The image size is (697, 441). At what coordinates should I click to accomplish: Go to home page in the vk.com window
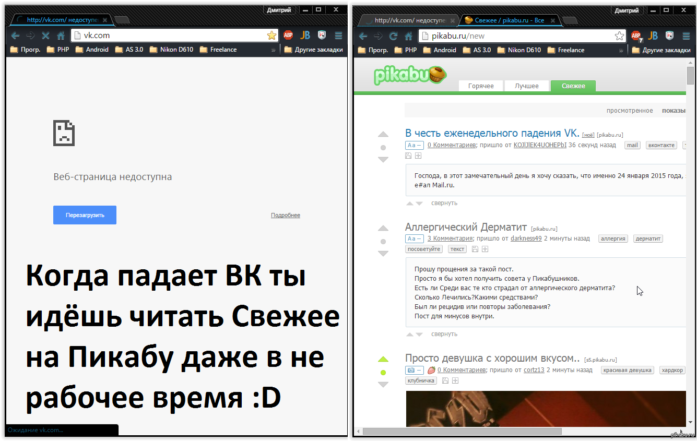point(61,35)
